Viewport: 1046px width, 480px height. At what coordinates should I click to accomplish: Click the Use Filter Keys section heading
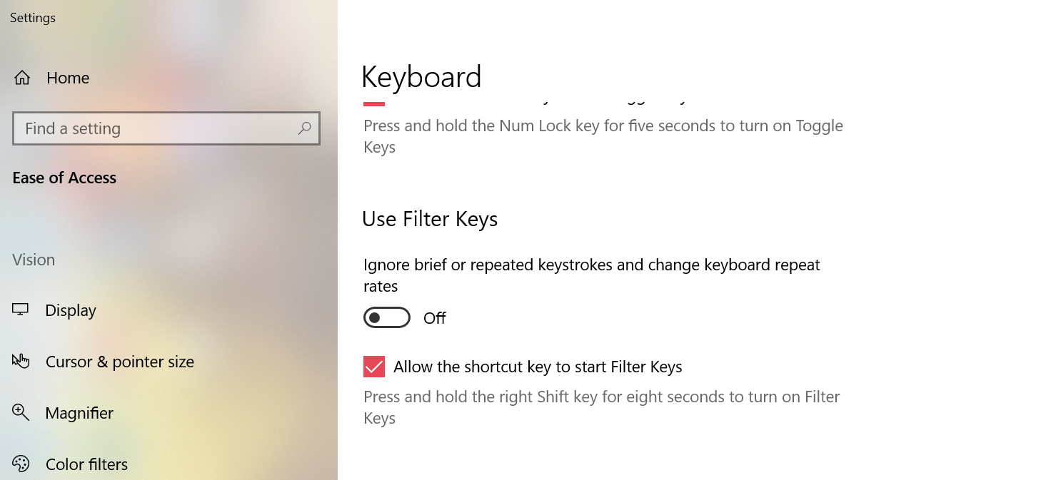pos(430,218)
